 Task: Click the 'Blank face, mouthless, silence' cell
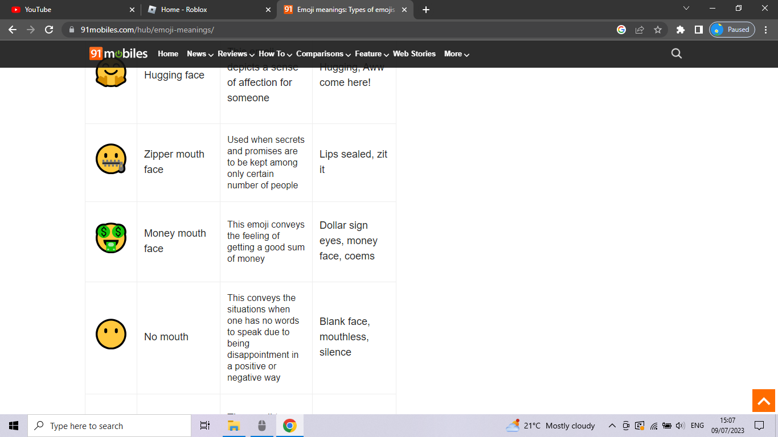[x=354, y=337]
